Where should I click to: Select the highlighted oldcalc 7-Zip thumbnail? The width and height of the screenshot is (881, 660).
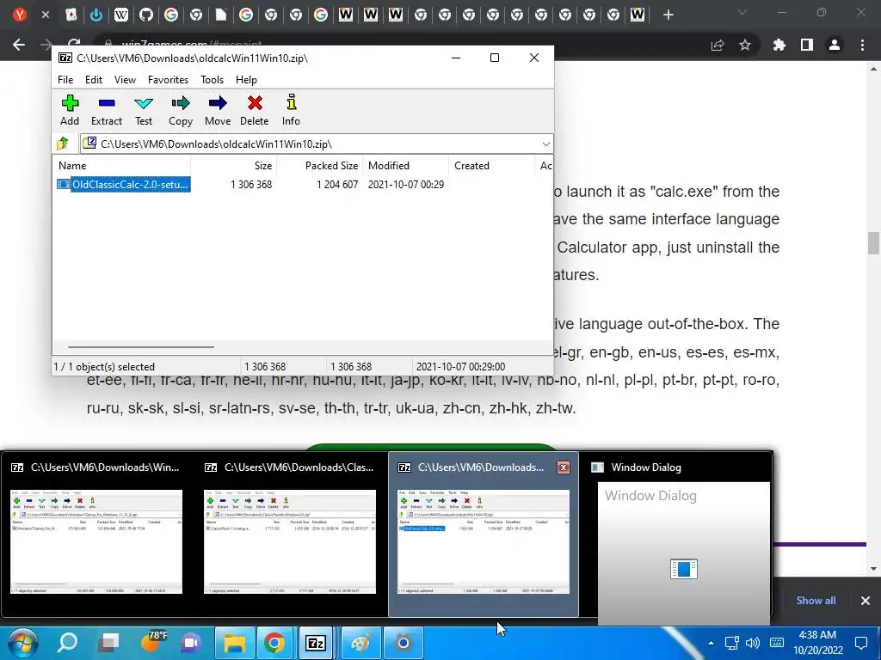484,533
